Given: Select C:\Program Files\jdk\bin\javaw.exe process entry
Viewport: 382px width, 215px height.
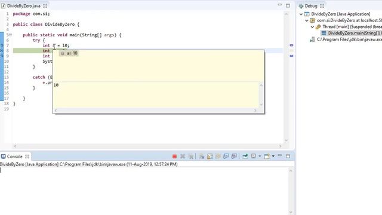Looking at the screenshot, I should pyautogui.click(x=349, y=39).
